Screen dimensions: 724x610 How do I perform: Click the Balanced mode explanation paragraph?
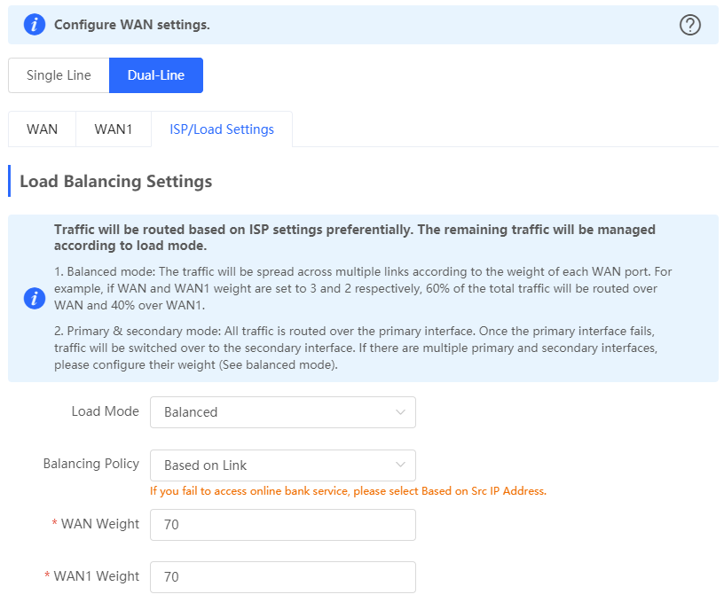tap(363, 288)
